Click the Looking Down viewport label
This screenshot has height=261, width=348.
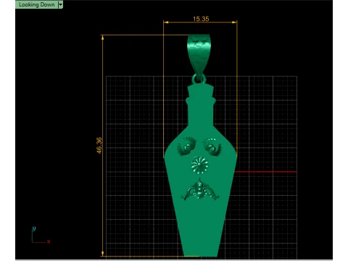pos(37,4)
